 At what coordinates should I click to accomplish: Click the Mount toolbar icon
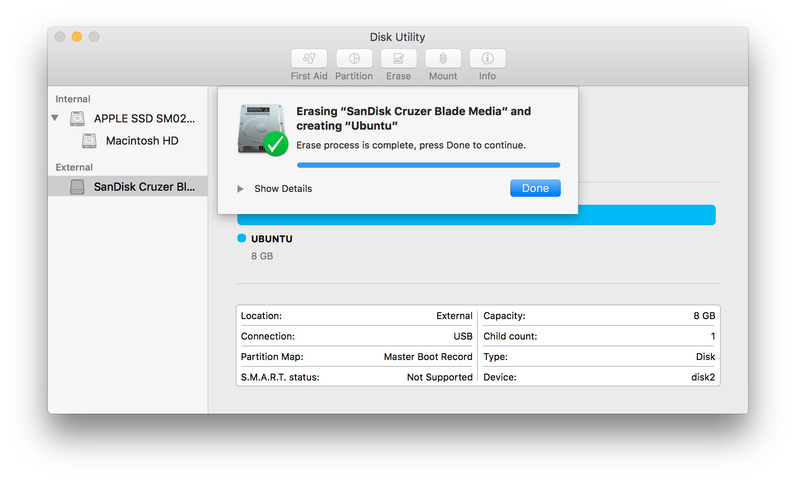[x=443, y=58]
